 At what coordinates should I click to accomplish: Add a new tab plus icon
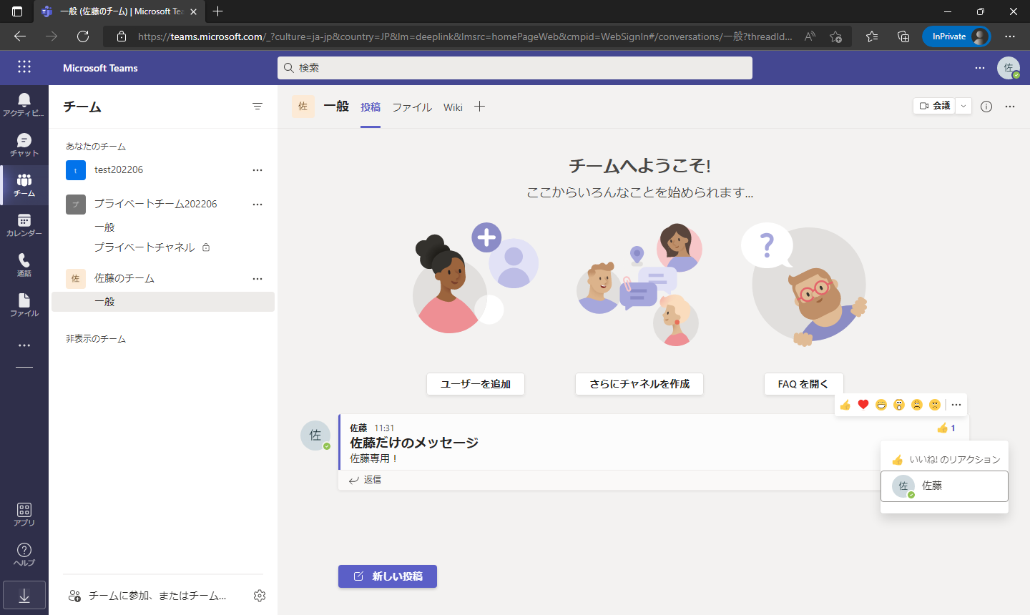(479, 107)
